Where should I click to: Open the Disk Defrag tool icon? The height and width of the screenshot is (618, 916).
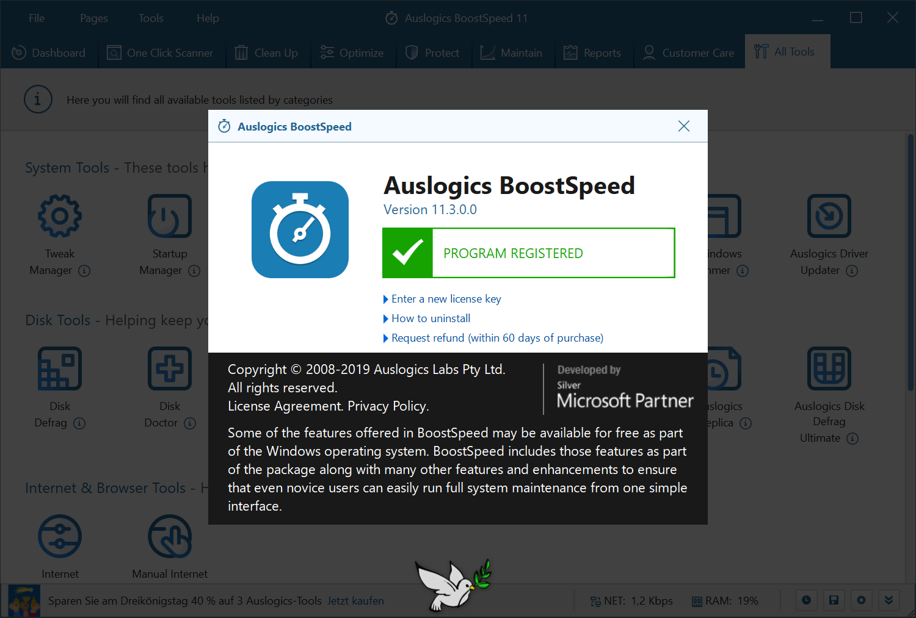click(60, 368)
